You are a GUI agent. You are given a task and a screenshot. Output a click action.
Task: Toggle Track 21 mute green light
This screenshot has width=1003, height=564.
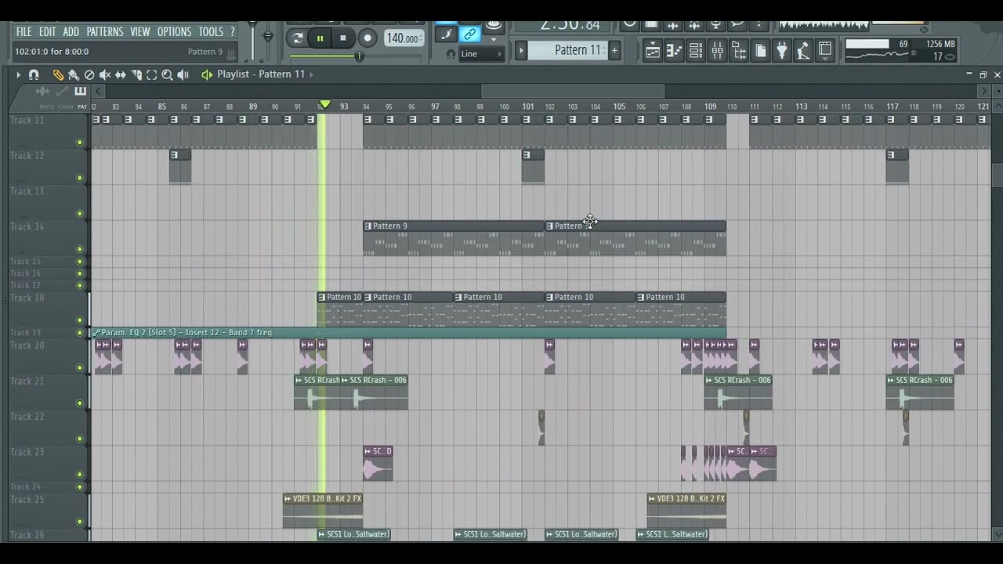(79, 403)
